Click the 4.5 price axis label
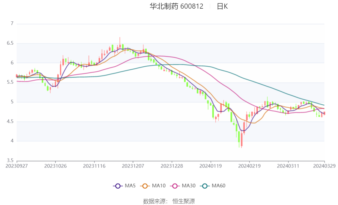 pyautogui.click(x=10, y=121)
